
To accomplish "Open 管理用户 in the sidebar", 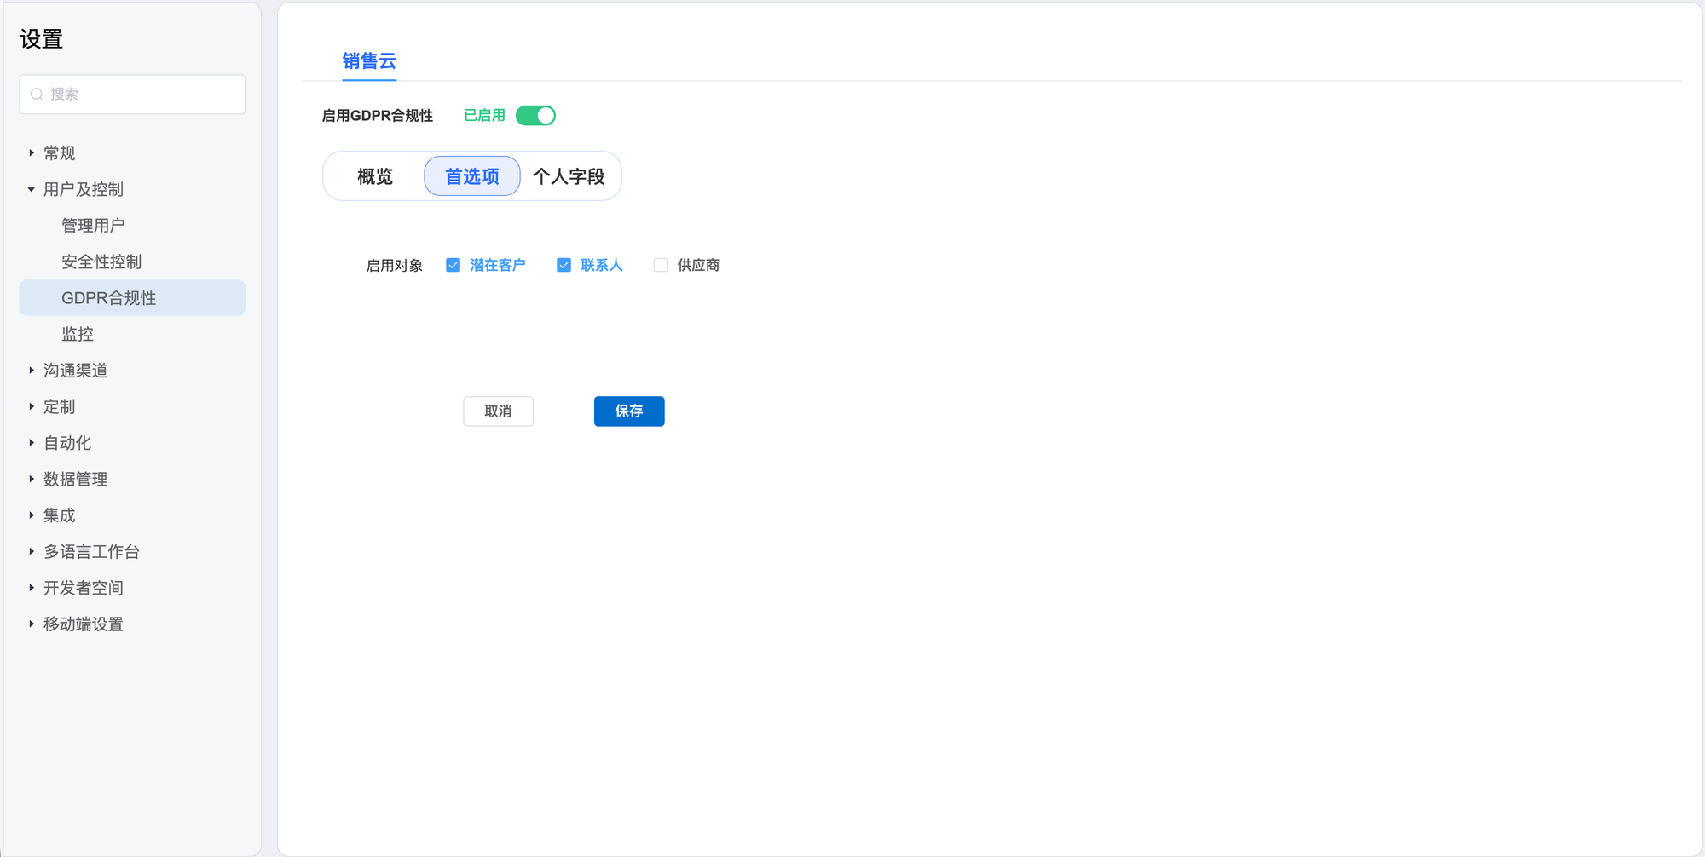I will (93, 226).
